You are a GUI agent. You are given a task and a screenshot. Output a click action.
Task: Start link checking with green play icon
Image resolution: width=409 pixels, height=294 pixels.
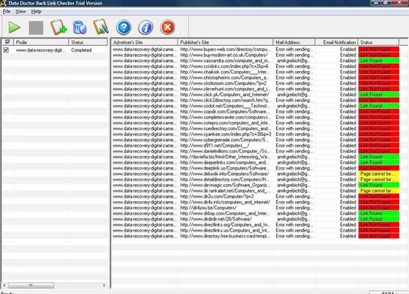[x=14, y=27]
